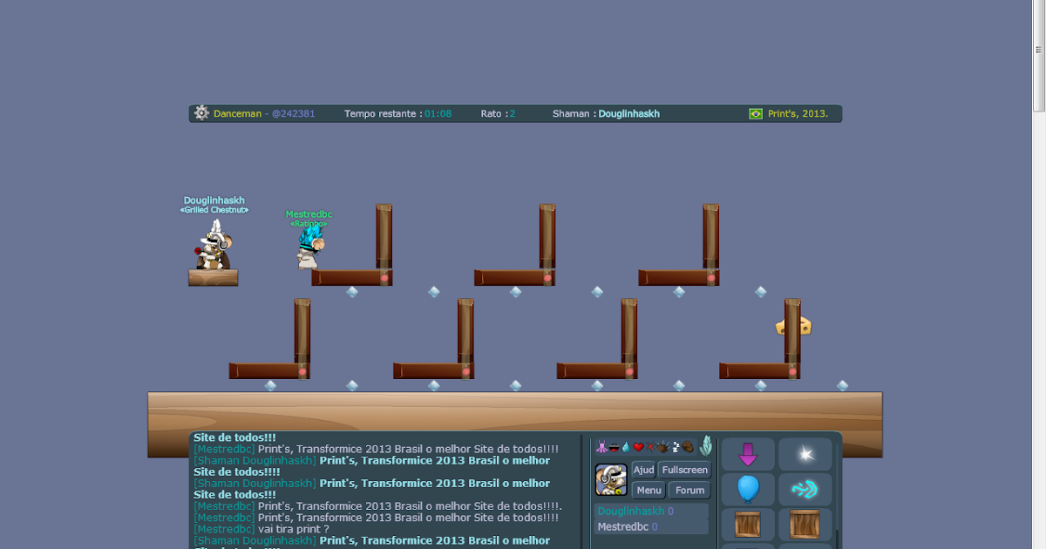Select the small wooden box item
The width and height of the screenshot is (1046, 549).
tap(748, 525)
